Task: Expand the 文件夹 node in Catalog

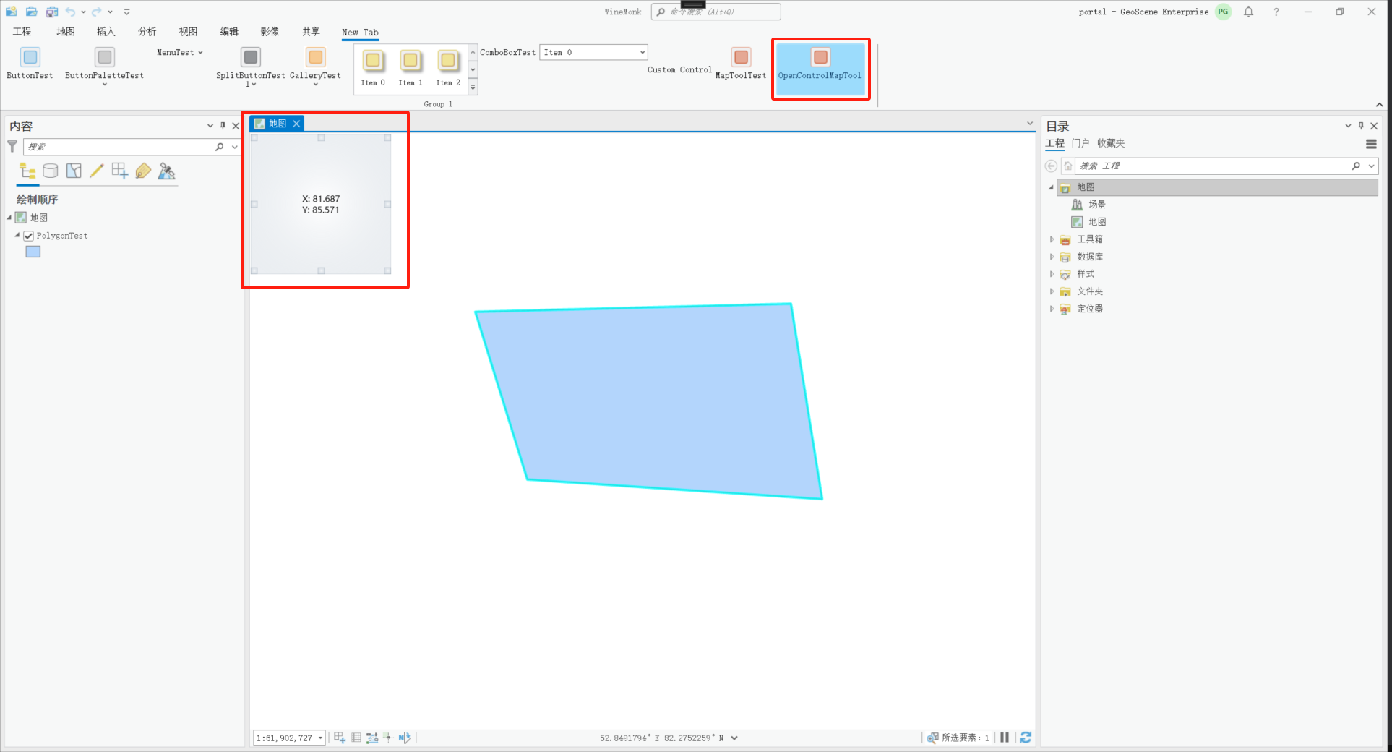Action: (x=1052, y=291)
